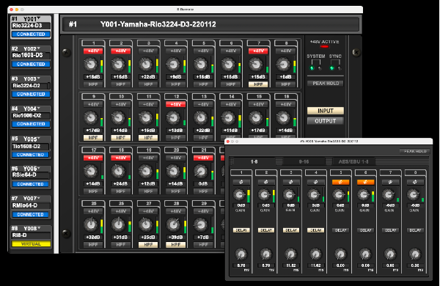Click the output channel 6 gain knob
The width and height of the screenshot is (440, 286).
coord(364,194)
